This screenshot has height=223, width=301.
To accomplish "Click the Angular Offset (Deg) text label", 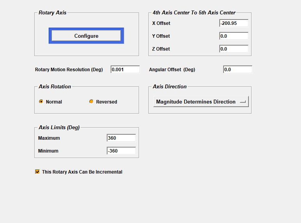I will coord(172,70).
